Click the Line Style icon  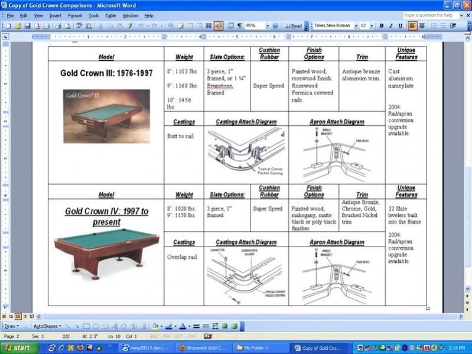(196, 326)
